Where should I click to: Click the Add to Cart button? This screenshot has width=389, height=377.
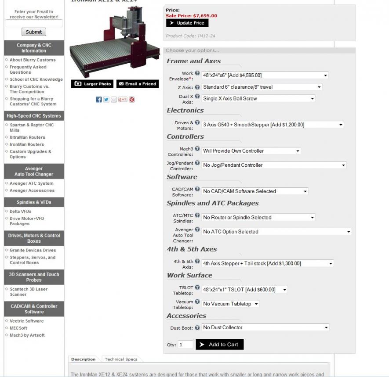tap(219, 345)
